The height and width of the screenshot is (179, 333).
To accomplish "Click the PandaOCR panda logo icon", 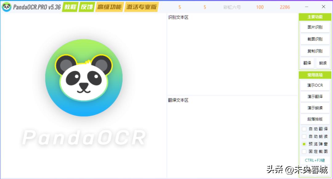I will click(6, 6).
